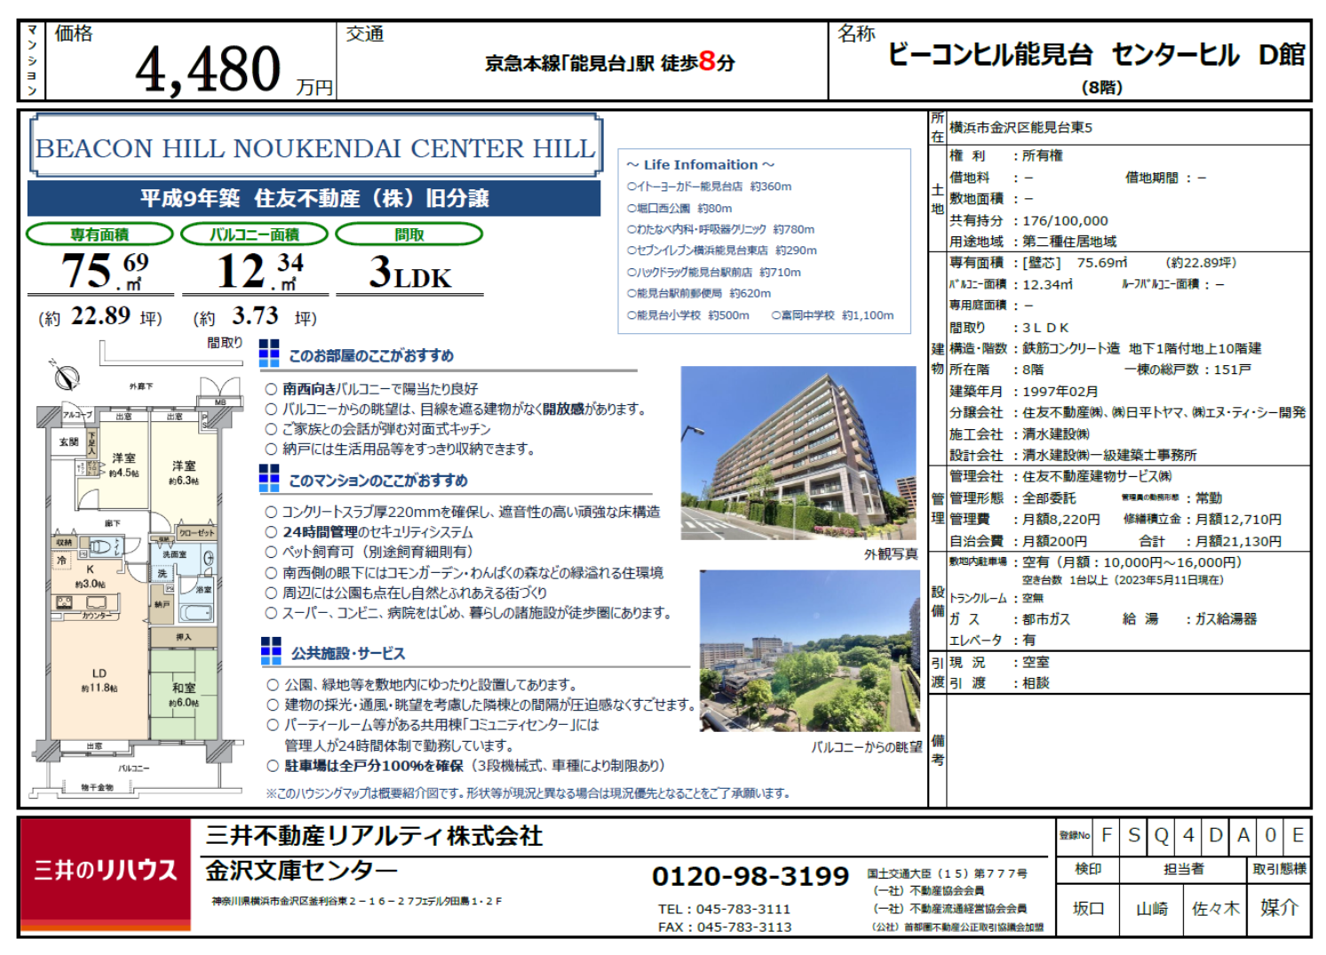The image size is (1326, 955).
Task: Select the 坂口 cell under 検印
Action: click(x=1087, y=908)
